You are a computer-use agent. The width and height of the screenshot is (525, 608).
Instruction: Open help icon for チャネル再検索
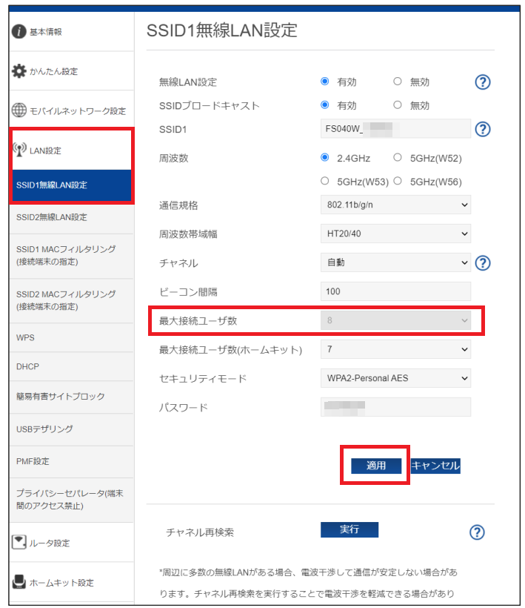(x=477, y=532)
